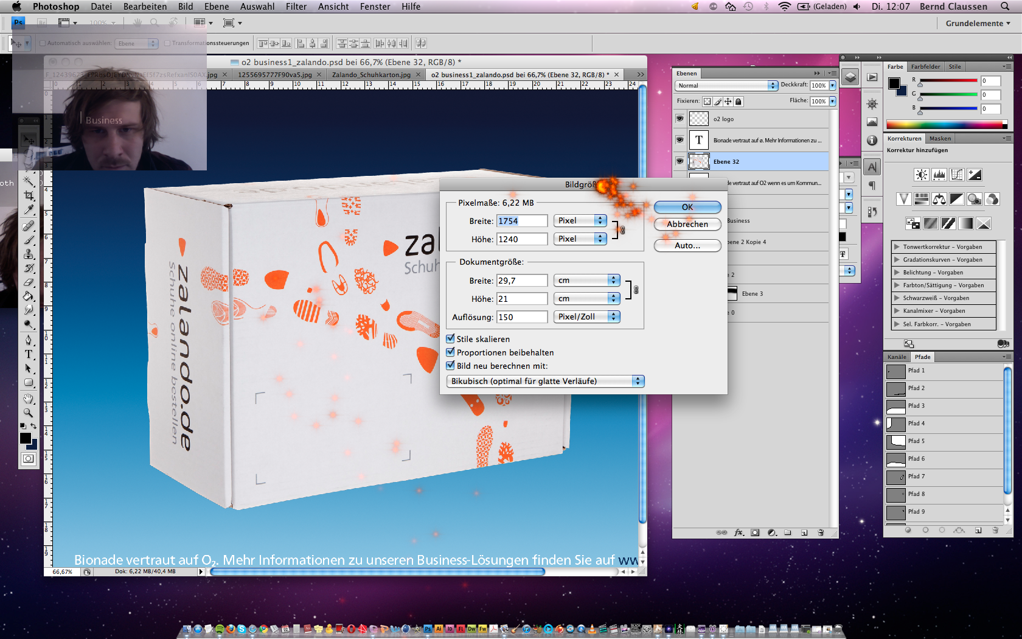Toggle 'Proportionen beibehalten' checkbox
Screen dimensions: 1022x639
(x=451, y=352)
